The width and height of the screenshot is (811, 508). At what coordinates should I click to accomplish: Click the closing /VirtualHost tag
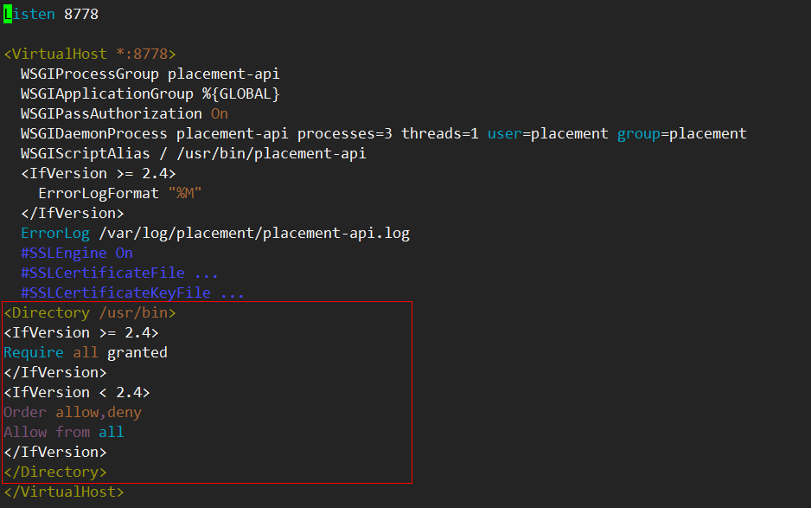click(x=64, y=492)
